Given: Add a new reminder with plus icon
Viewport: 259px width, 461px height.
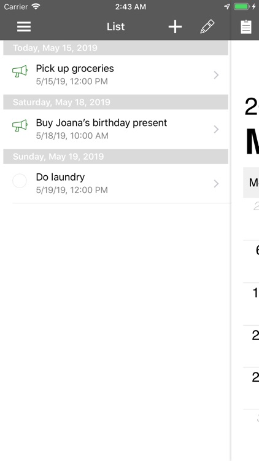Looking at the screenshot, I should tap(175, 27).
